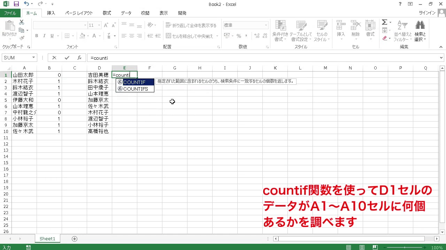The height and width of the screenshot is (250, 446).
Task: Switch to the Page Layout (ページ レイアウト) tab
Action: click(x=79, y=13)
